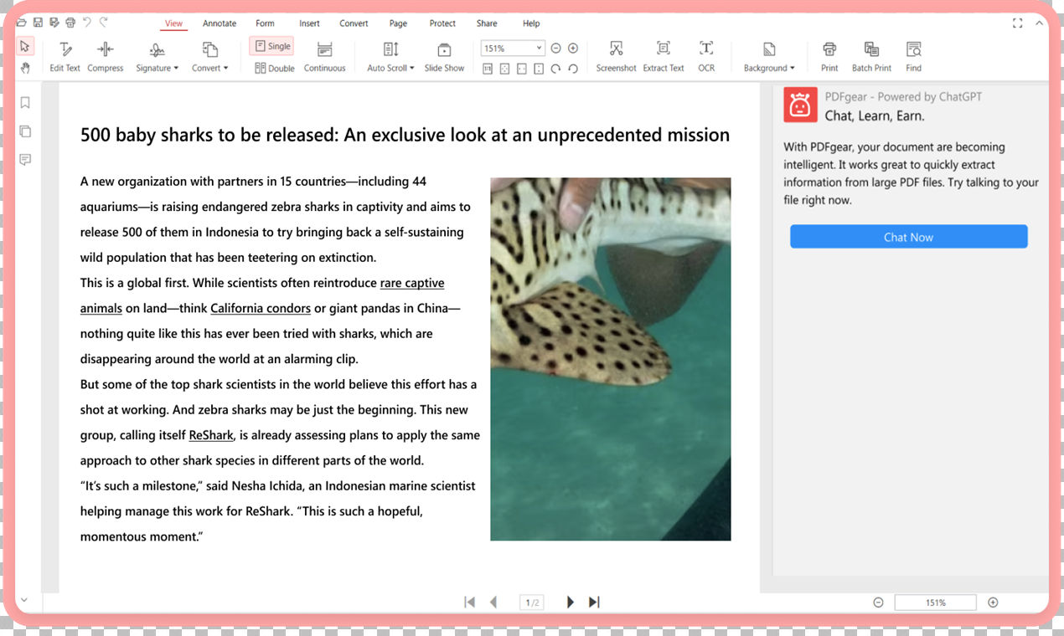Viewport: 1064px width, 636px height.
Task: Set actual size with the 1:1 icon
Action: (x=488, y=69)
